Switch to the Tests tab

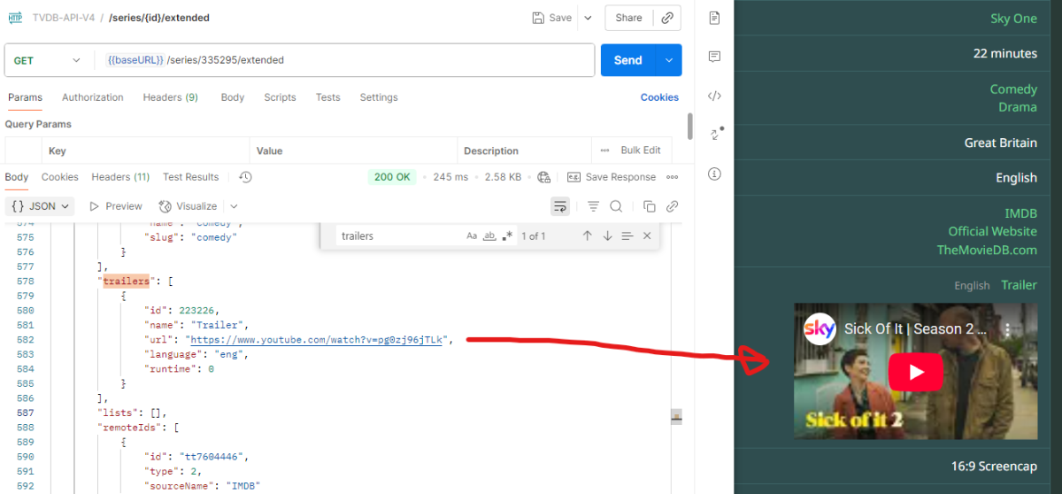click(328, 97)
